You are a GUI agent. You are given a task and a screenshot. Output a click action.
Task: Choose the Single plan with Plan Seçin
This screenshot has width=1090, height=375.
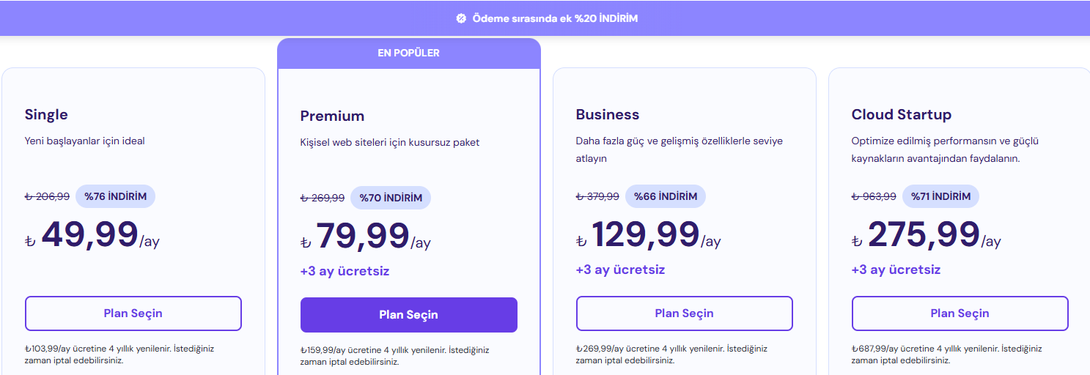(x=133, y=313)
